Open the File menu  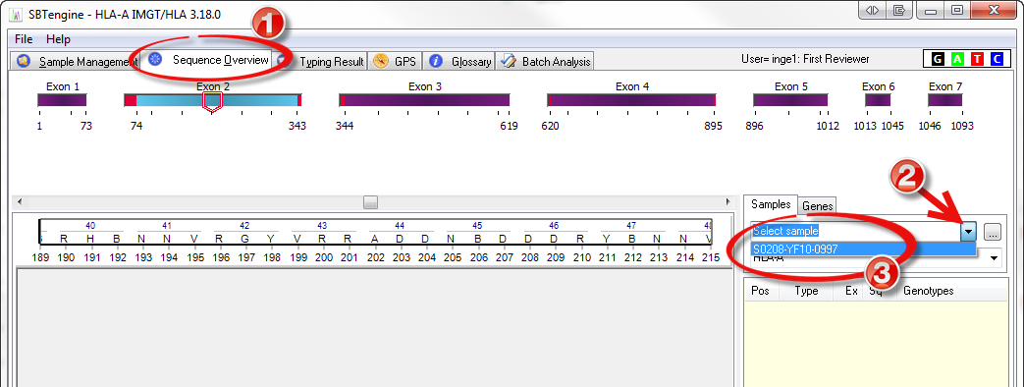coord(24,39)
